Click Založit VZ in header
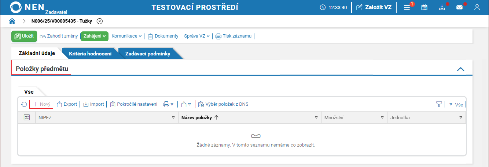Viewport: 489px width, 167px height. point(374,7)
